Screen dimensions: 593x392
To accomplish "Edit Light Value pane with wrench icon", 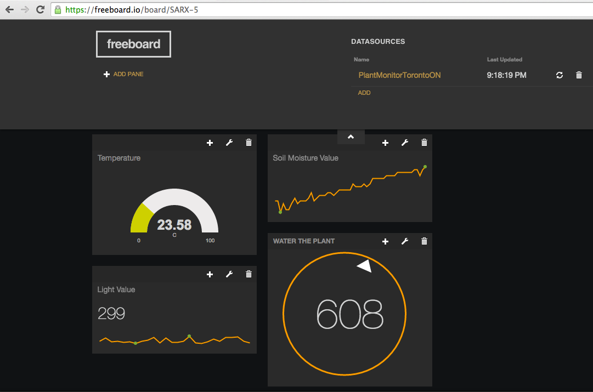I will point(229,275).
